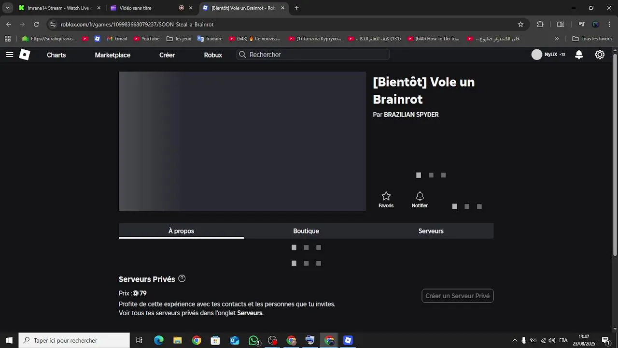Open the Ce nouvea... YouTube bookmark
Viewport: 618px width, 348px height.
coord(254,39)
